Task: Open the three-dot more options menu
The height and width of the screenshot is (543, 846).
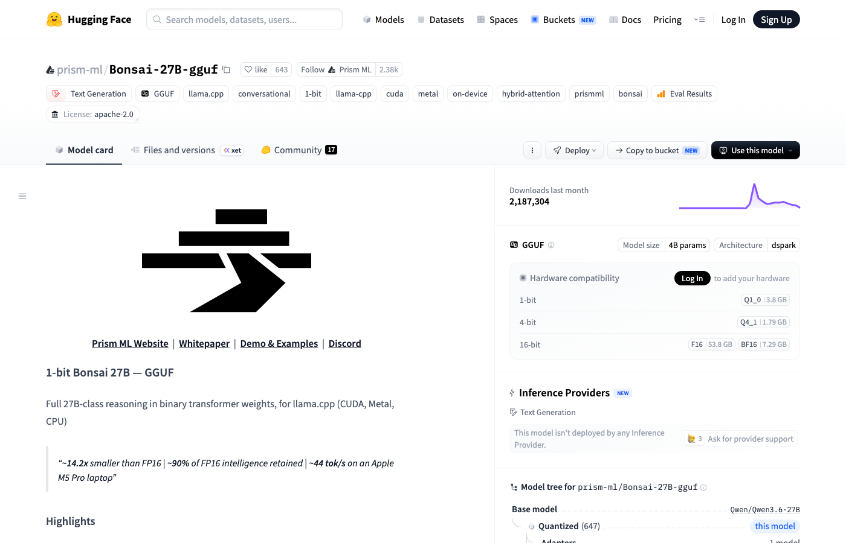Action: pyautogui.click(x=532, y=150)
